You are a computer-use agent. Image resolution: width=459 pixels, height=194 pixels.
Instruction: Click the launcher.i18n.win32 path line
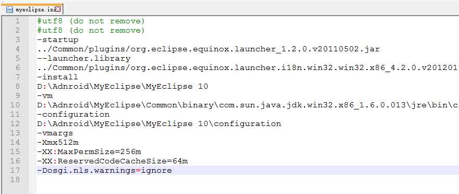click(x=248, y=68)
